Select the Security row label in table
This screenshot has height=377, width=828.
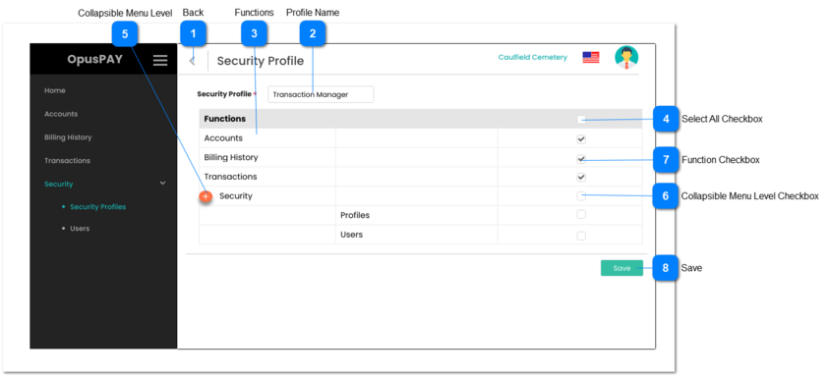pos(236,196)
